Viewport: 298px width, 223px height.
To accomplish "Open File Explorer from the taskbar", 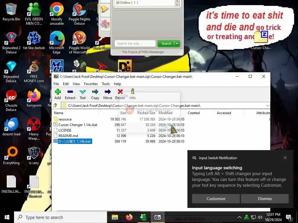I will point(115,217).
